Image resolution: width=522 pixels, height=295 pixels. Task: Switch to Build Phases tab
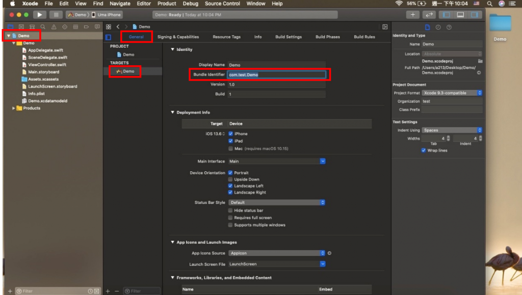pos(328,37)
